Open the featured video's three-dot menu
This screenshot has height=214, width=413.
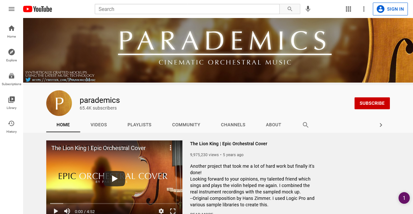[x=171, y=148]
